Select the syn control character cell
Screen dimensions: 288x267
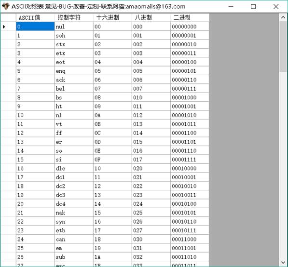[74, 221]
